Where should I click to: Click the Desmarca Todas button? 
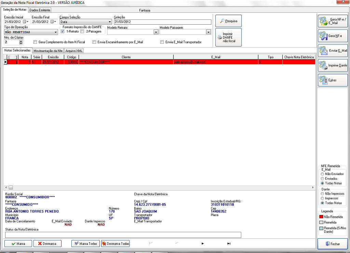(x=116, y=244)
